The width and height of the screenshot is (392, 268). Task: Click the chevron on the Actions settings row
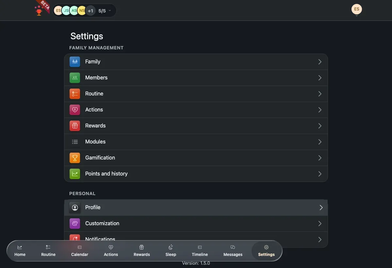pos(320,110)
